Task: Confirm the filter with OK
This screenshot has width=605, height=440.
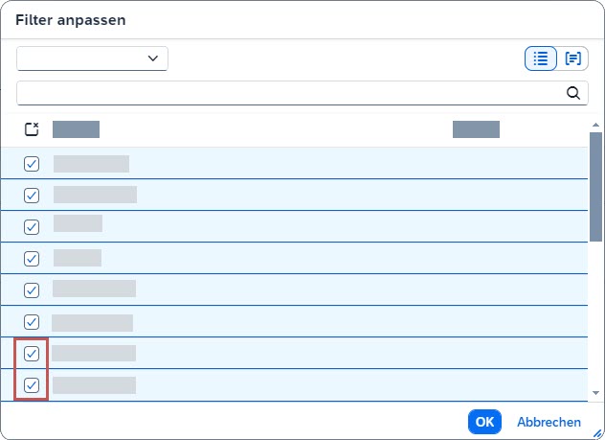Action: [484, 422]
